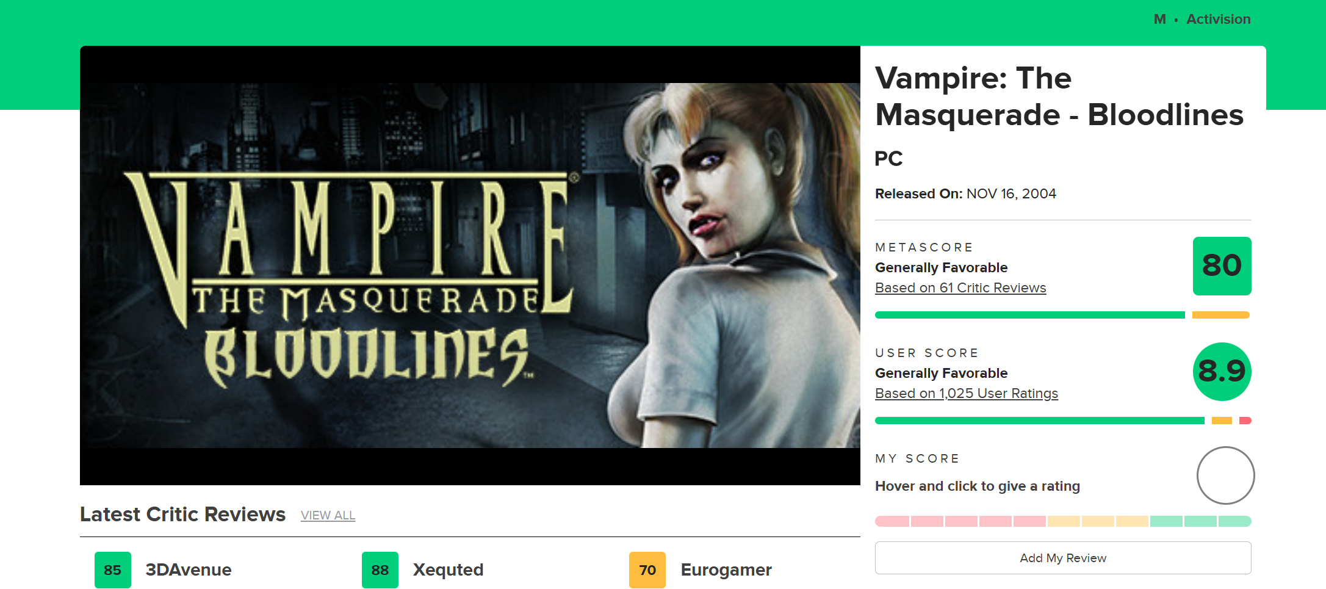The height and width of the screenshot is (589, 1326).
Task: Click the yellow 70 Eurogamer score badge
Action: 647,570
